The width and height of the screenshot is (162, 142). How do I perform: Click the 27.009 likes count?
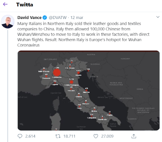(107, 136)
